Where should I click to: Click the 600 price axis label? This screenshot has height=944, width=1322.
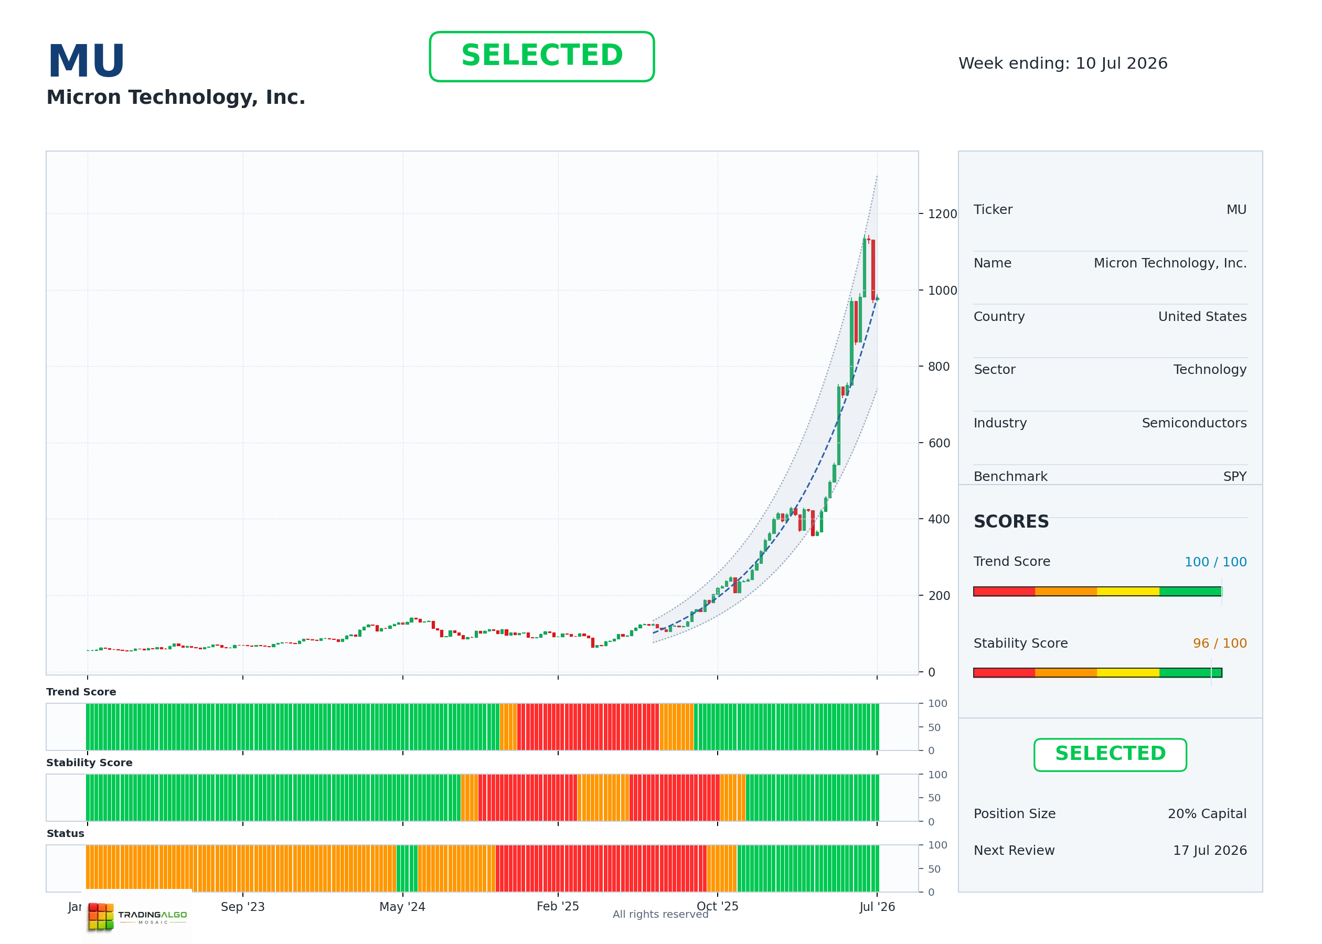(x=939, y=443)
